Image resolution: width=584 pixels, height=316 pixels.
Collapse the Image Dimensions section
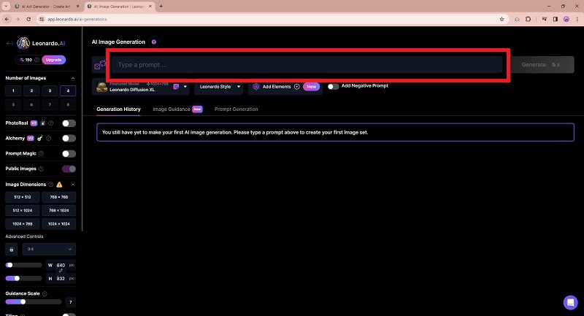tap(73, 184)
